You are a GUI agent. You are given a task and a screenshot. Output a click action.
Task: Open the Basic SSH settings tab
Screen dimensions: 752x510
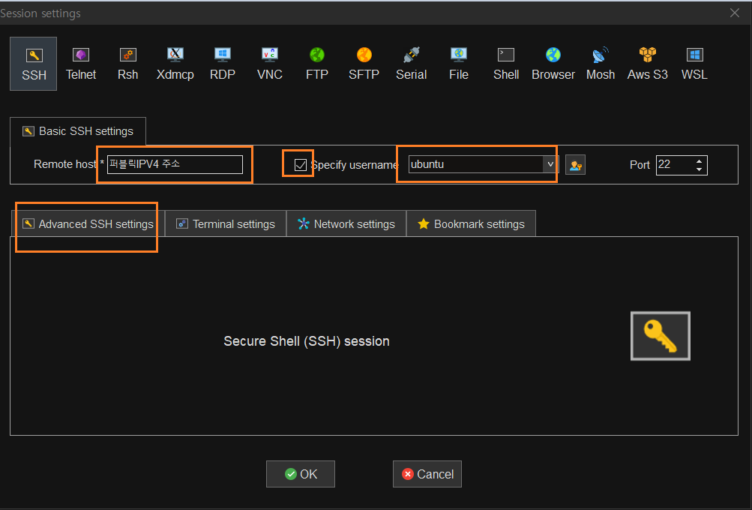pos(78,131)
